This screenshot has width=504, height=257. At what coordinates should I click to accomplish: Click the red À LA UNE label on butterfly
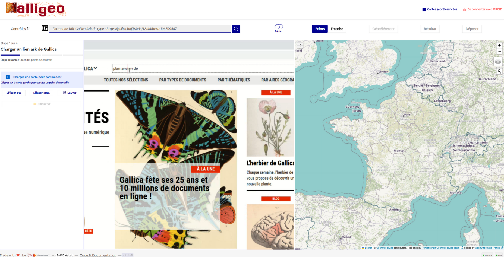[206, 169]
